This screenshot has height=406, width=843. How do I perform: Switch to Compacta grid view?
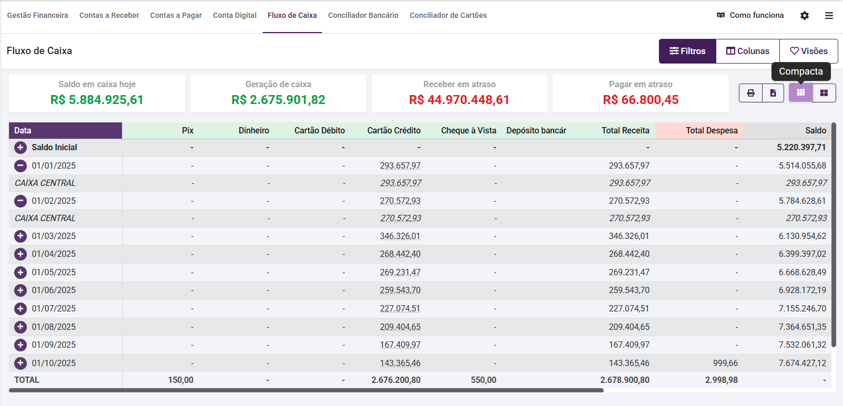click(x=800, y=93)
